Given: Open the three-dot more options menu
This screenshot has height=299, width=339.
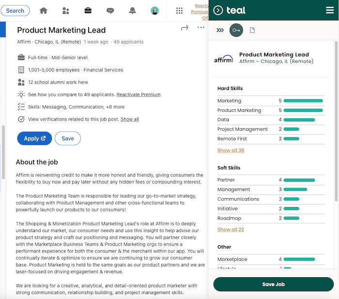Looking at the screenshot, I should [x=201, y=28].
